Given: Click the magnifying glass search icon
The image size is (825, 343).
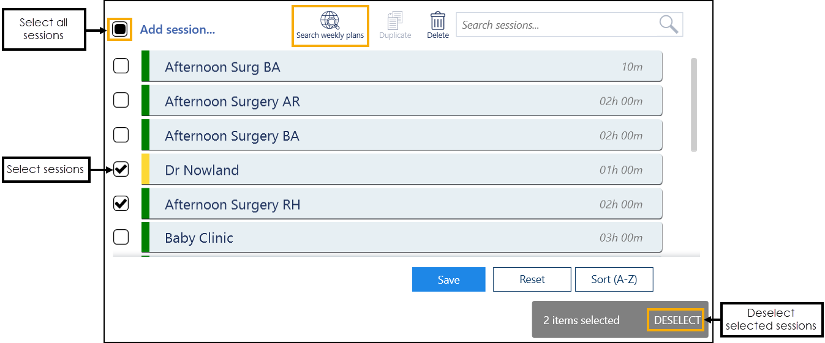Looking at the screenshot, I should [x=669, y=25].
